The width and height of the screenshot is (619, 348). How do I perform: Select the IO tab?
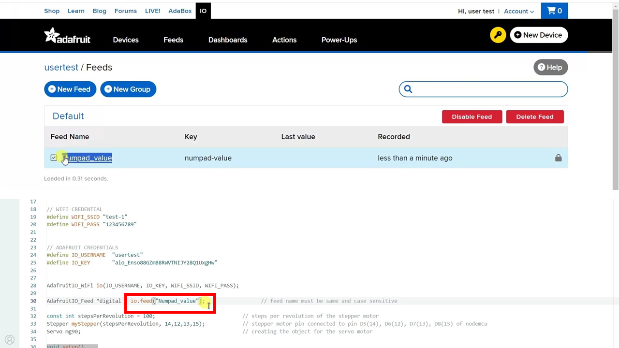click(x=203, y=11)
